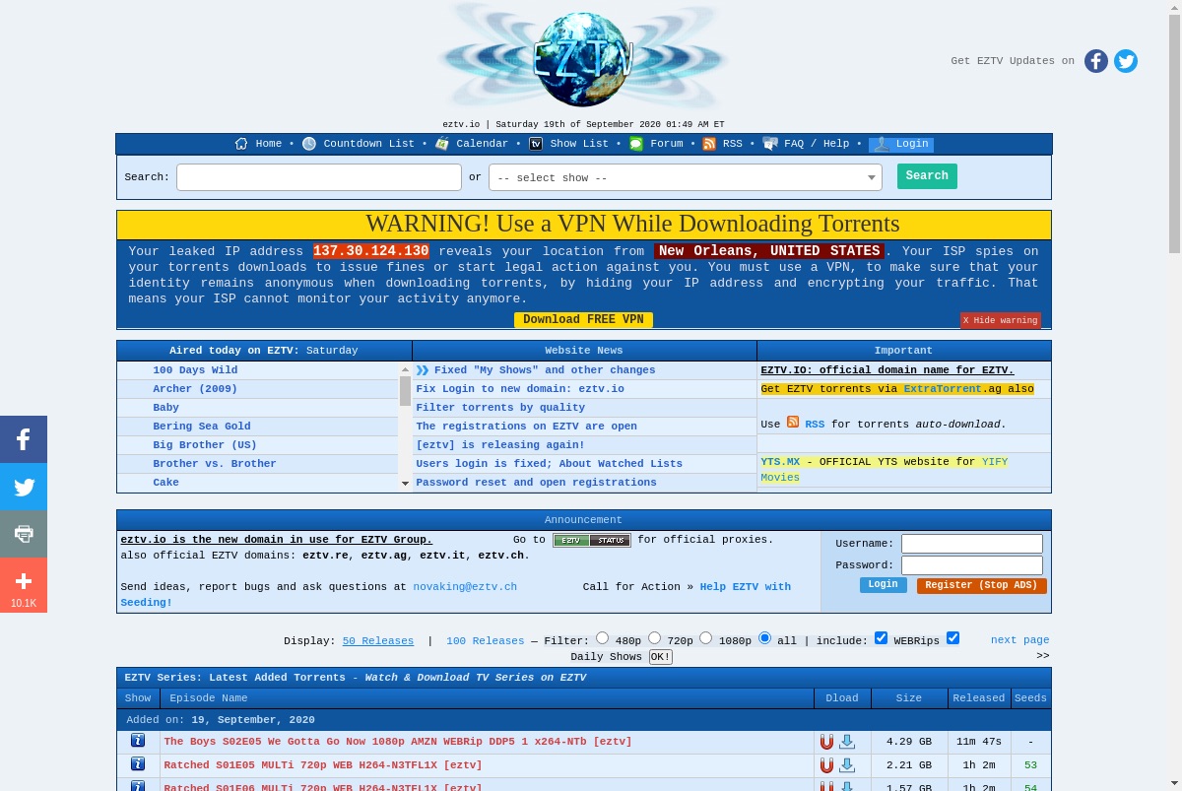Download torrent icon for The Boys S02E05
The image size is (1182, 791).
coord(847,742)
